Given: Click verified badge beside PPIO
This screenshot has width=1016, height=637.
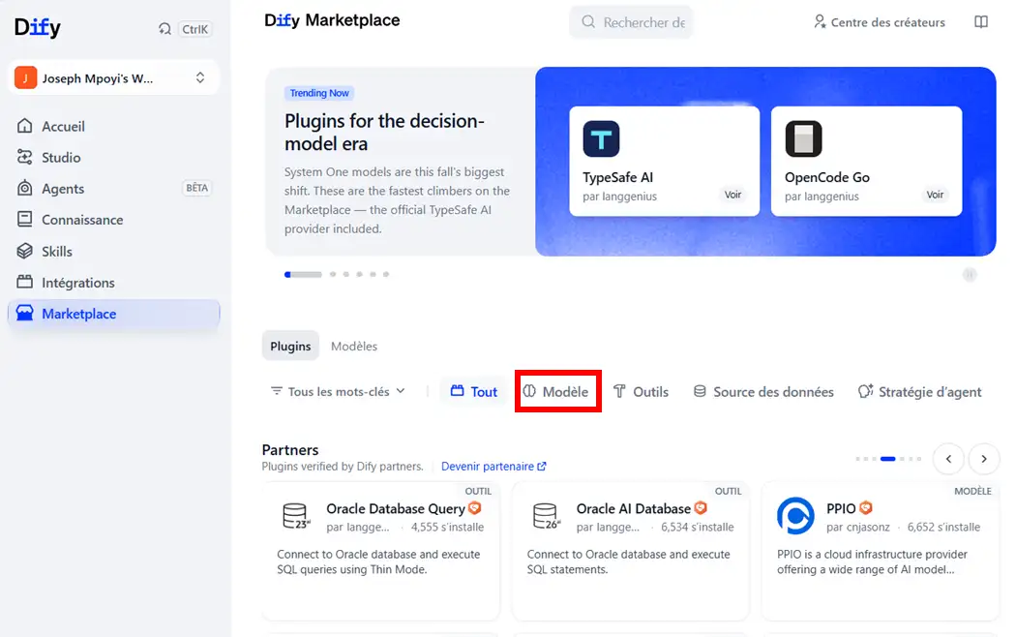Looking at the screenshot, I should point(866,508).
